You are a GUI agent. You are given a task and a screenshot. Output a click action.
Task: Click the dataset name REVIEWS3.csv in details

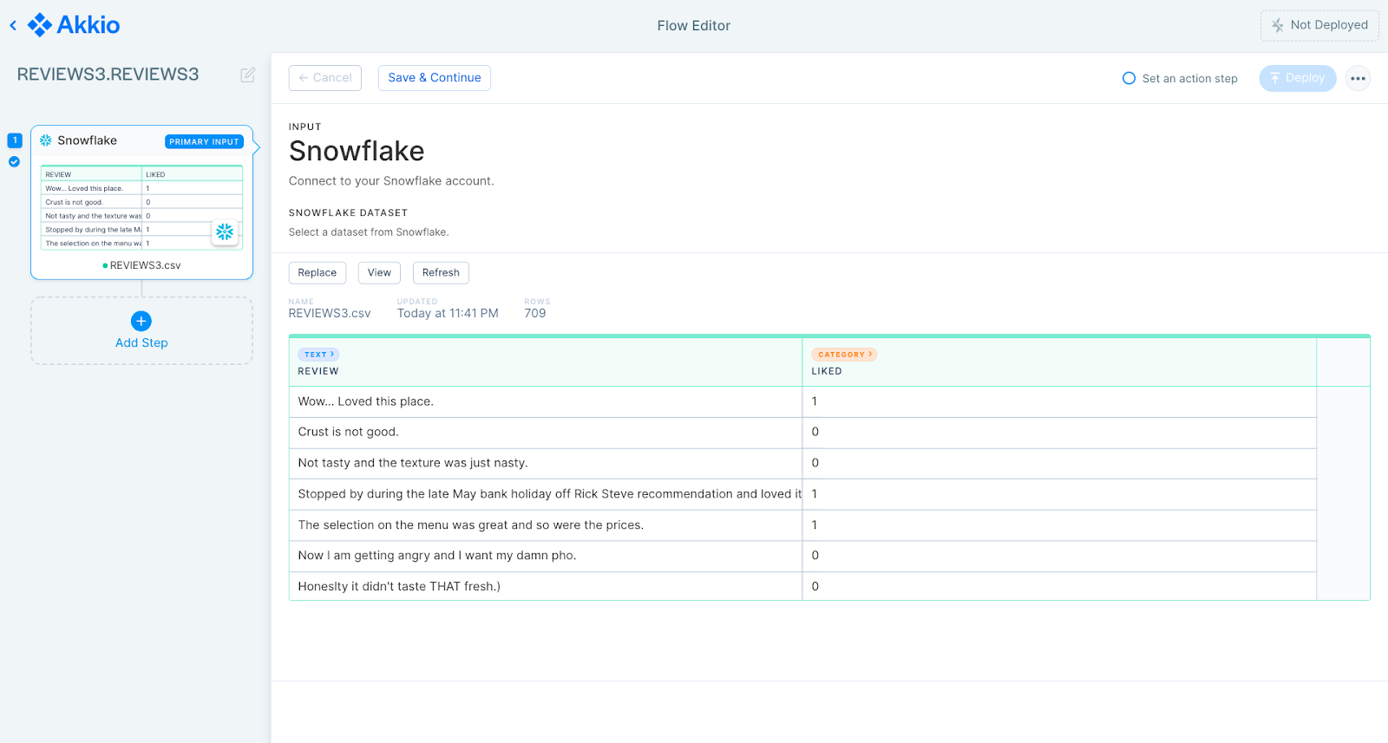330,314
